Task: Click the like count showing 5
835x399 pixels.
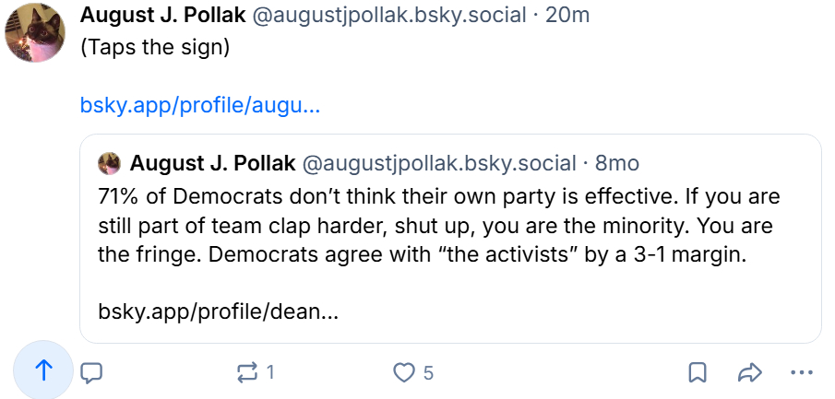Action: coord(428,372)
